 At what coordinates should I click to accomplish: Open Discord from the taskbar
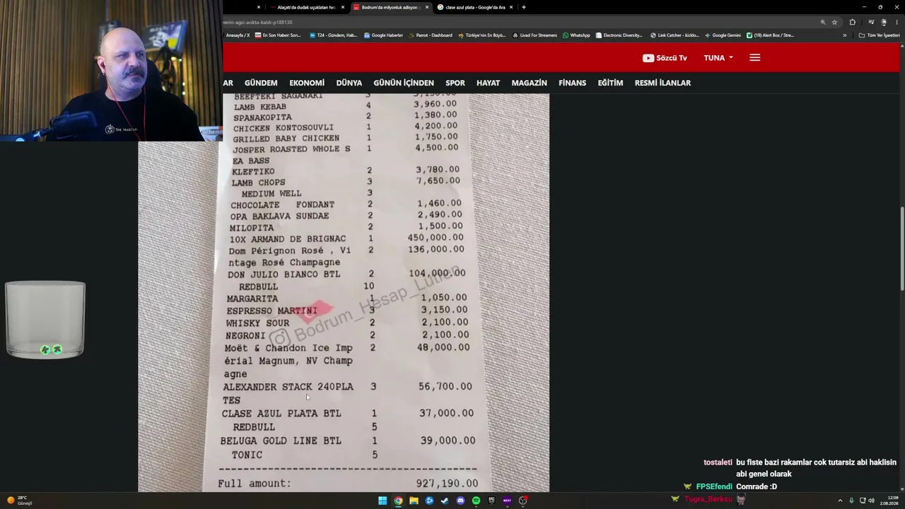coord(460,501)
